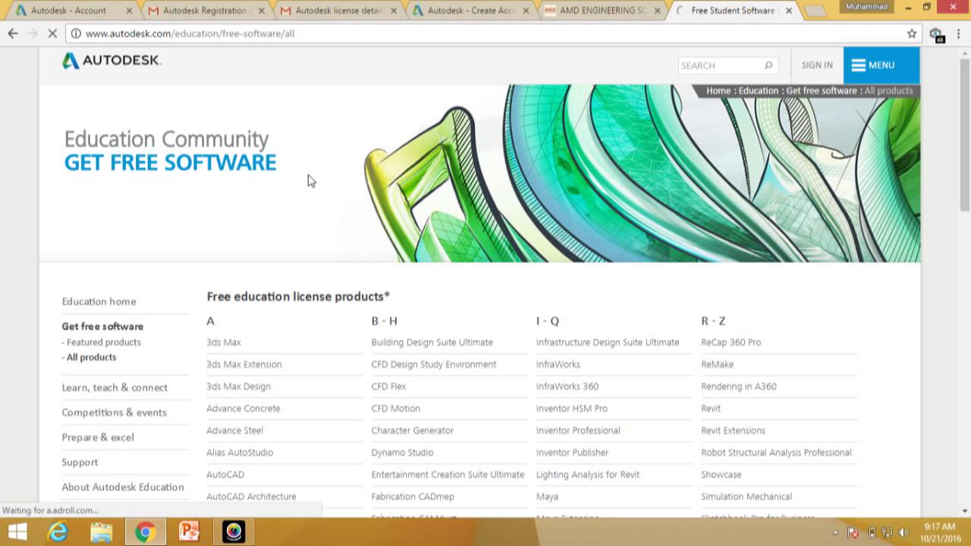This screenshot has width=971, height=546.
Task: Click the SIGN IN link
Action: click(817, 65)
